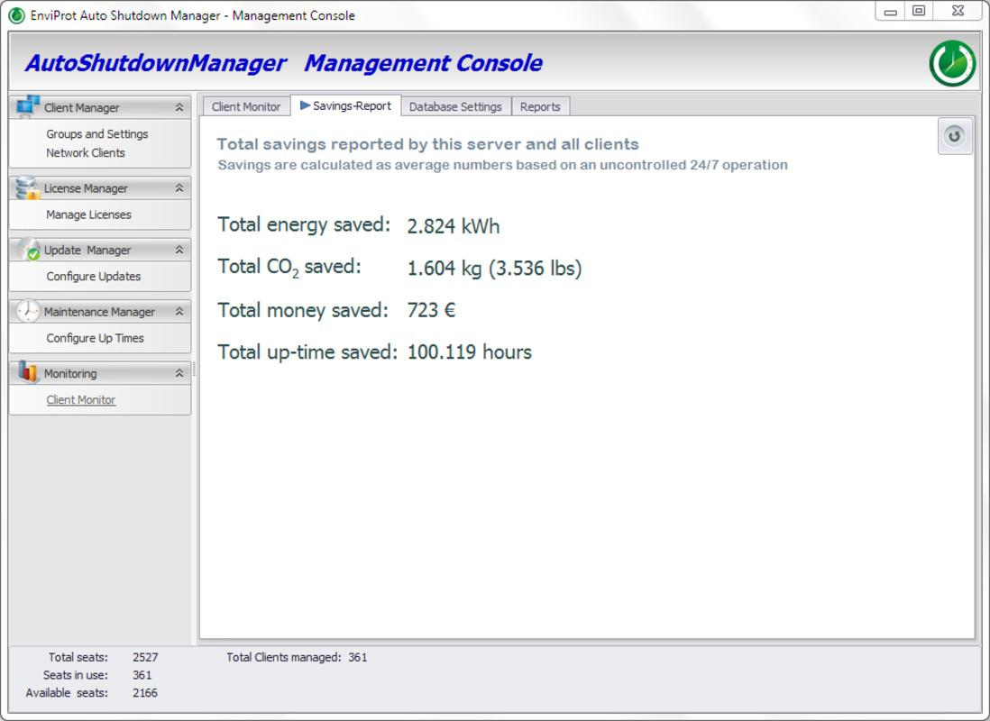Viewport: 990px width, 721px height.
Task: Click the 1.604 kg CO2 value
Action: pyautogui.click(x=494, y=269)
